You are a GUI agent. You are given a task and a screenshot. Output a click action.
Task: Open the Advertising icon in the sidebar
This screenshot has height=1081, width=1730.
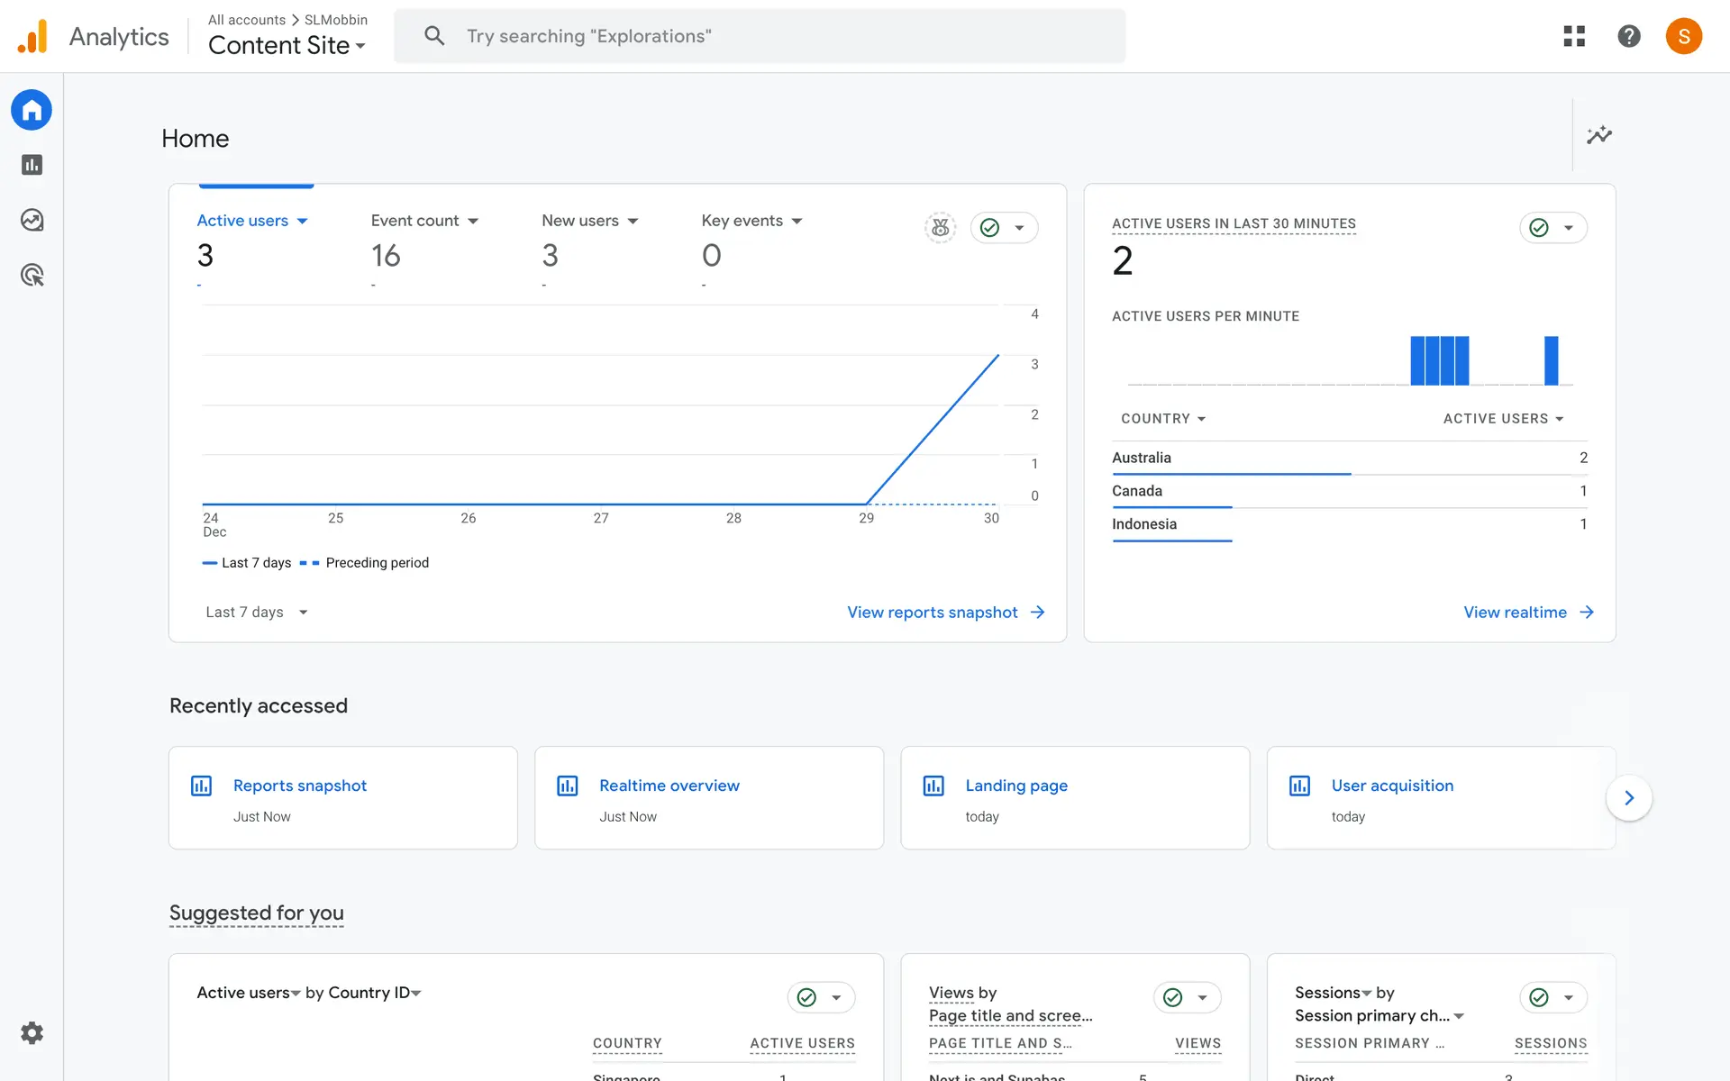(32, 275)
